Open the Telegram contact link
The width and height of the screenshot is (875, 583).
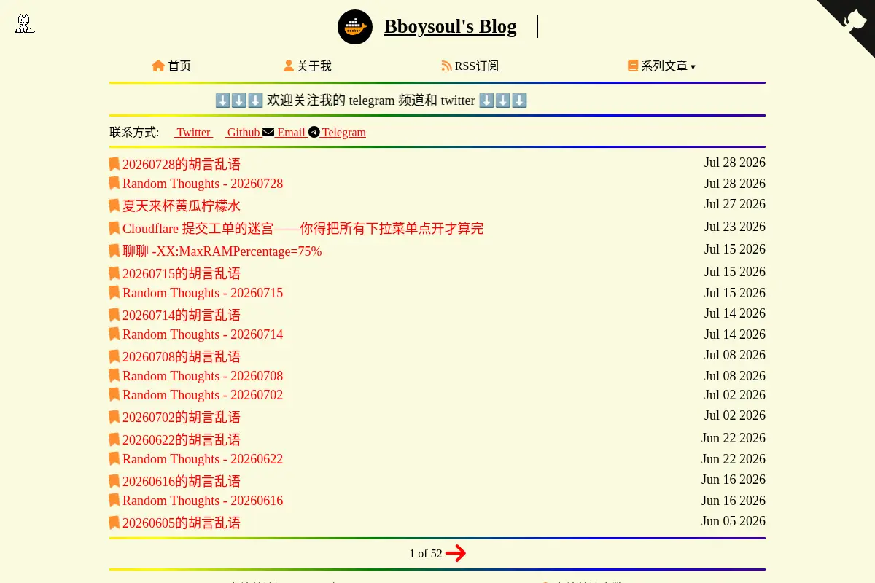[x=343, y=132]
